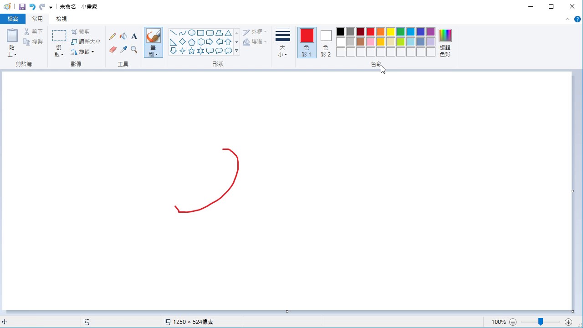The width and height of the screenshot is (583, 328).
Task: Zoom in with the plus button
Action: click(568, 322)
